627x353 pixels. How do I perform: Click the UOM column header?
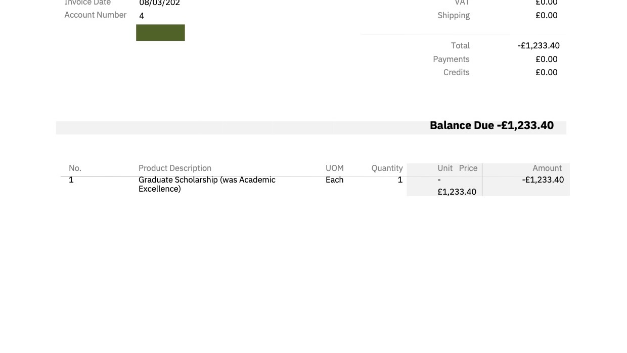(x=335, y=168)
